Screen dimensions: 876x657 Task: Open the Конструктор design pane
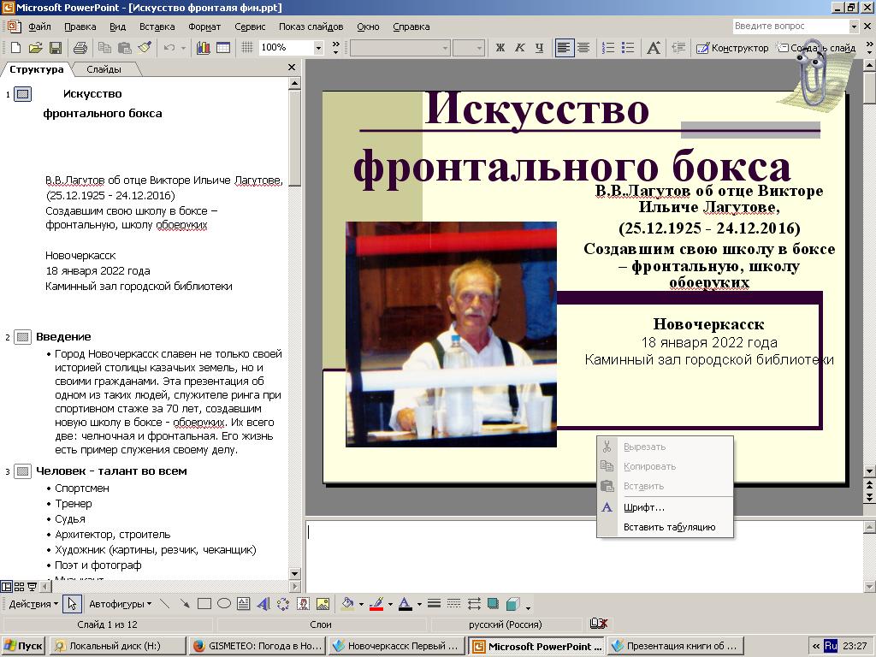pos(732,48)
